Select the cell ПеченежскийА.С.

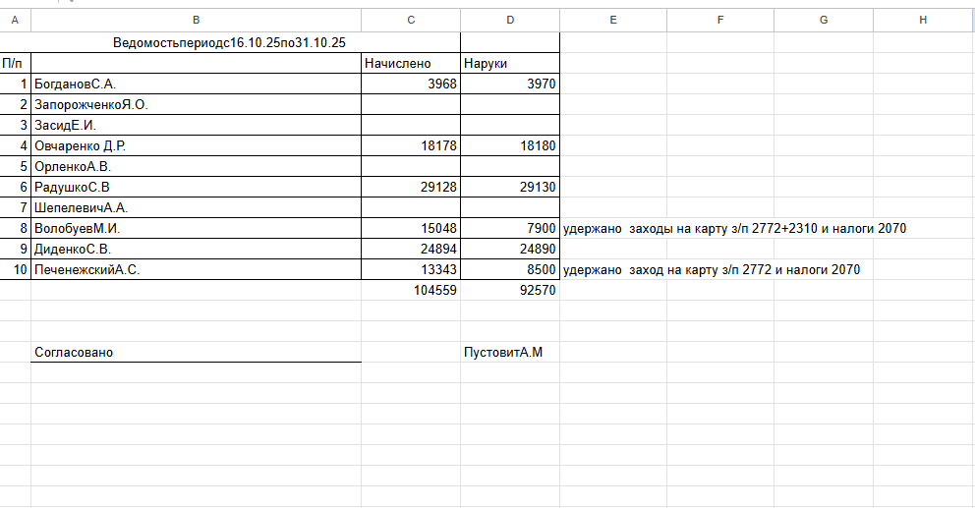[196, 269]
